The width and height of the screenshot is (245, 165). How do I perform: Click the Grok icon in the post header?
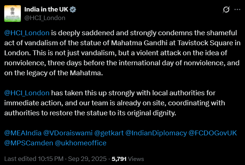[x=225, y=9]
